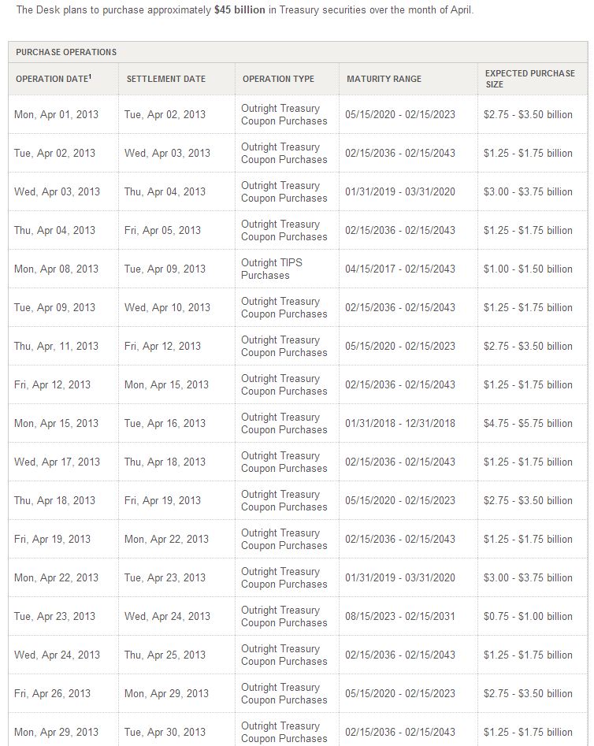Click settlement date Wed, Apr 10, 2013
The width and height of the screenshot is (594, 746).
[x=167, y=307]
